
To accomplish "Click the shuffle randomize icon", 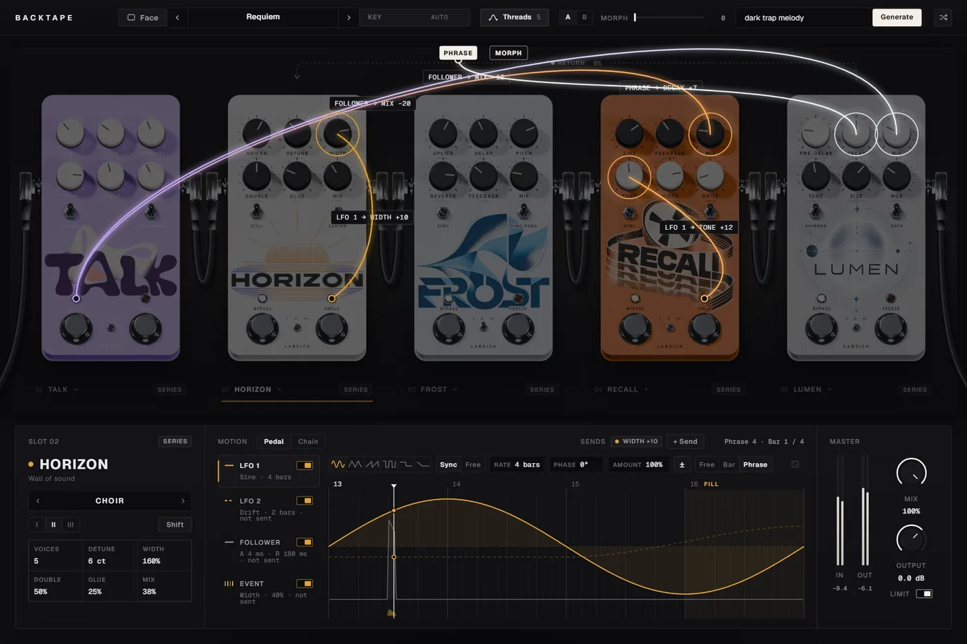I will [943, 17].
